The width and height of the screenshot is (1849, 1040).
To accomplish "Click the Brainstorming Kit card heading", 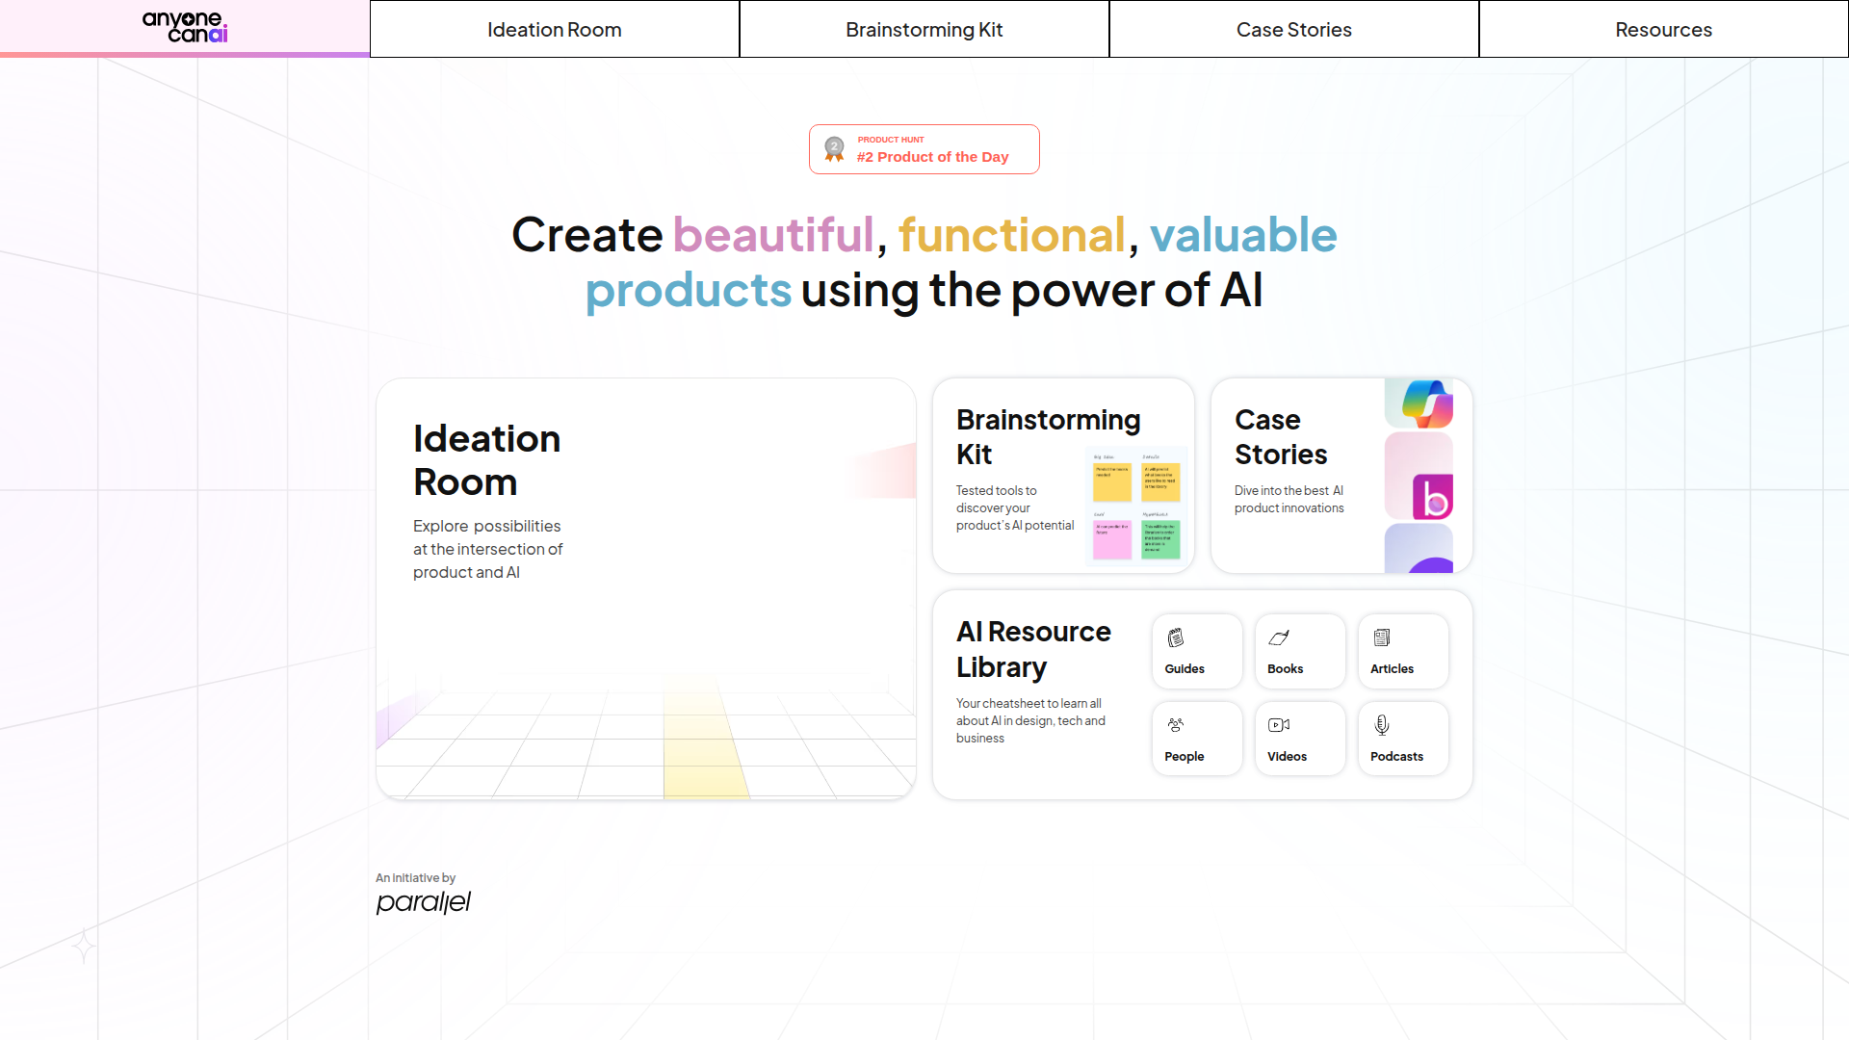I will coord(1048,436).
